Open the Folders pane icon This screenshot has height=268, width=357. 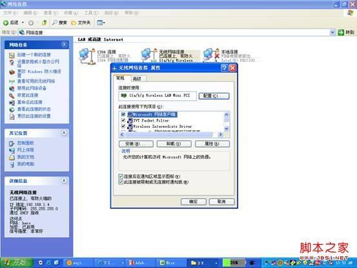coord(74,23)
